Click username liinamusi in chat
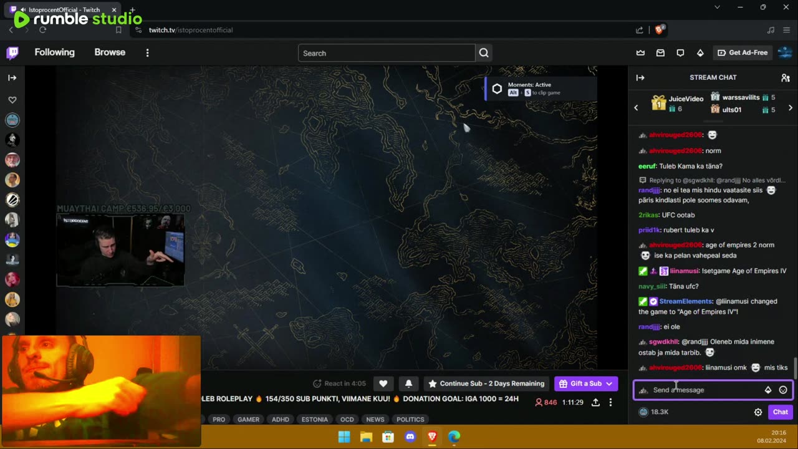 tap(684, 271)
